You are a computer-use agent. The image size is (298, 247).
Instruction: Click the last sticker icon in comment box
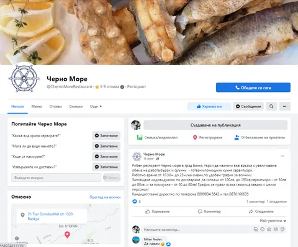pyautogui.click(x=282, y=229)
